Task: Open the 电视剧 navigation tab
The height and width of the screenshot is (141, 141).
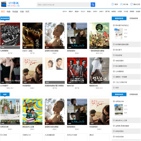Action: coord(15,11)
